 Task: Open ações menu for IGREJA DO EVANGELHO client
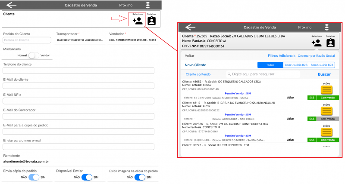(x=326, y=110)
